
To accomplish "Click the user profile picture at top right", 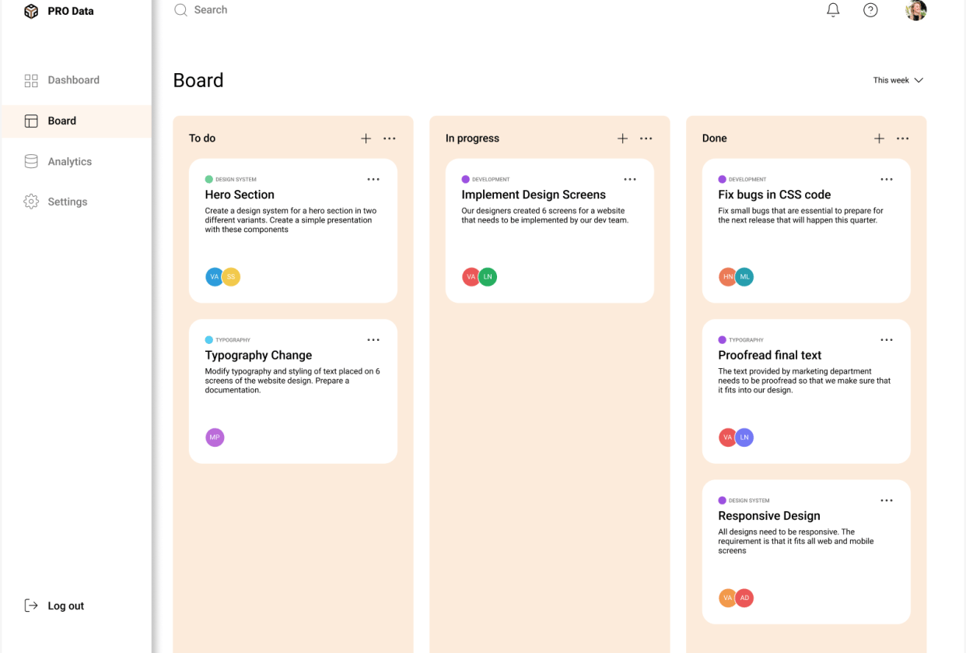I will click(x=915, y=10).
